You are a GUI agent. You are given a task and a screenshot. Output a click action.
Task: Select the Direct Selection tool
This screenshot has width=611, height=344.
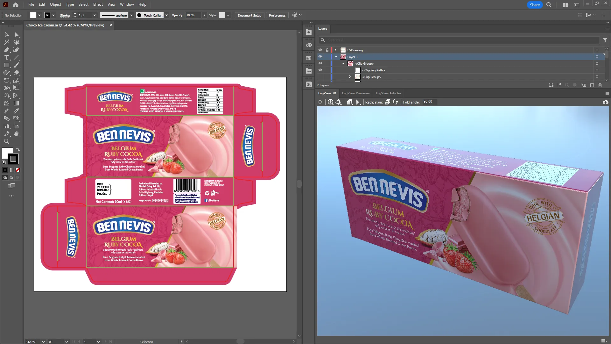click(x=17, y=34)
